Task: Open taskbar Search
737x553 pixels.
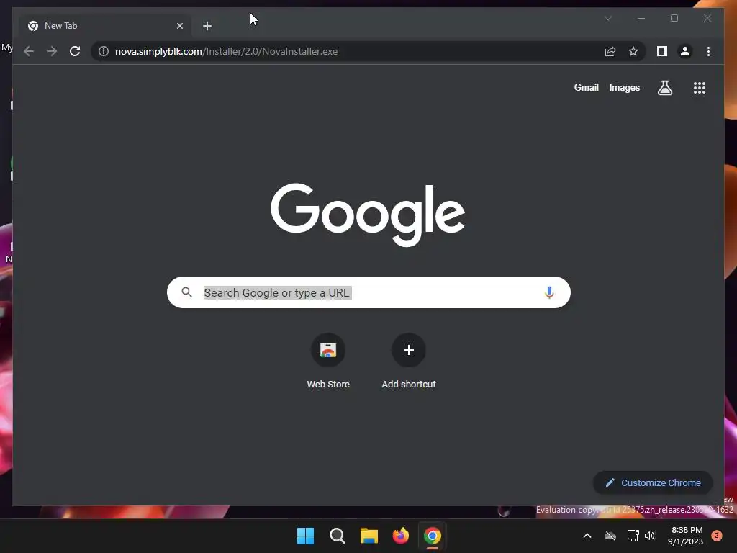Action: 337,536
